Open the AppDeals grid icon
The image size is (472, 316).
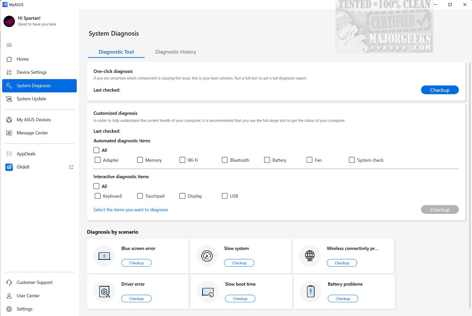(x=9, y=154)
